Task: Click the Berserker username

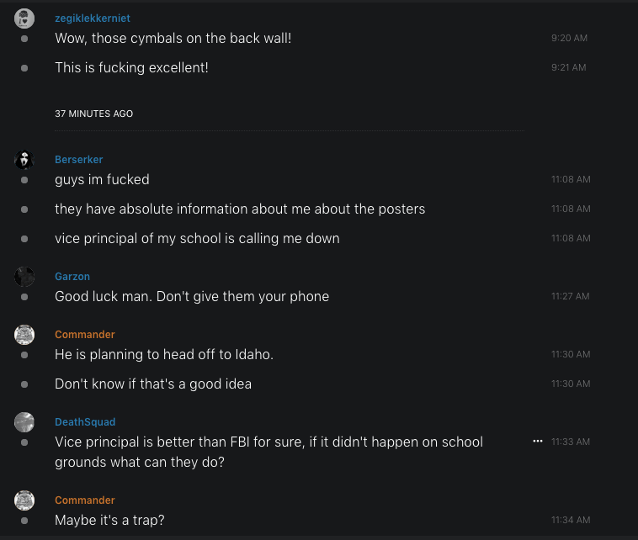Action: click(78, 160)
